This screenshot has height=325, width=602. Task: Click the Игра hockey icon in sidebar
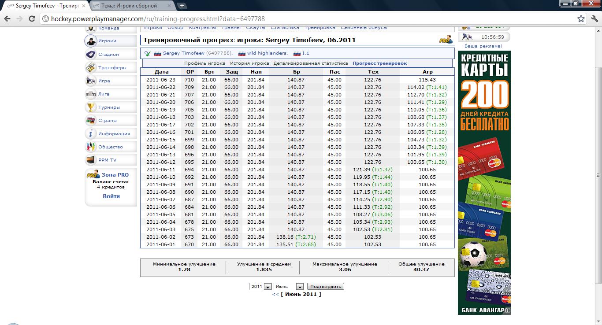point(90,81)
